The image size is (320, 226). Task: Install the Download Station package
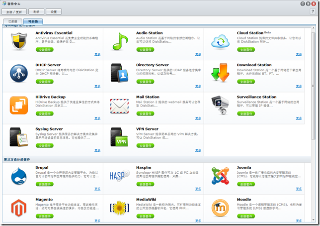click(246, 82)
